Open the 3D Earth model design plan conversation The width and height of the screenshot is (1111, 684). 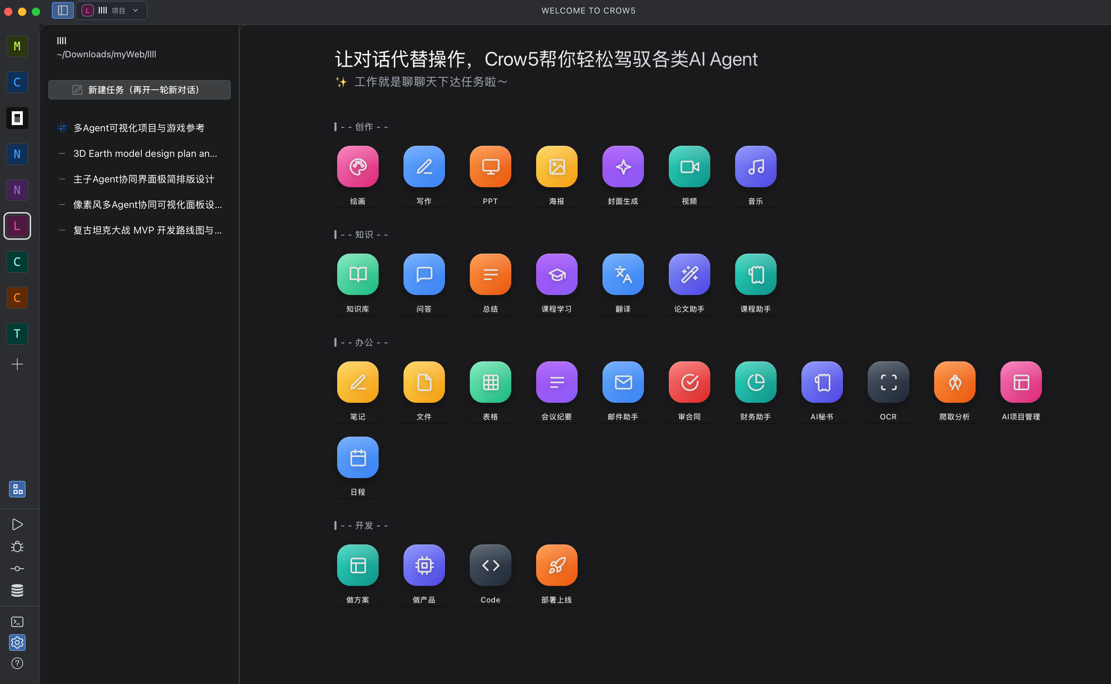click(x=139, y=153)
